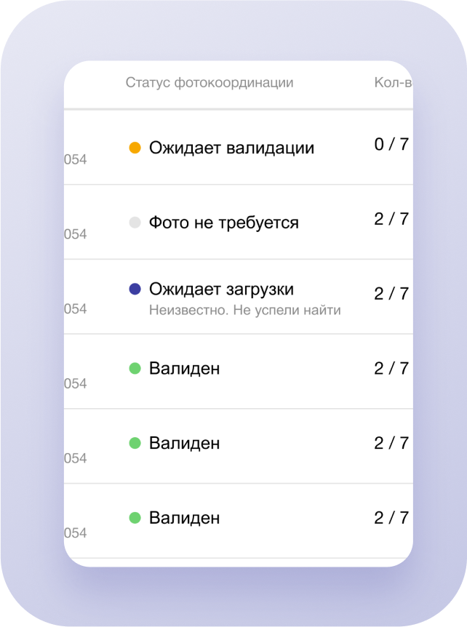
Task: Click the "Неизвестно. Не успели найти" subtext
Action: click(x=244, y=311)
